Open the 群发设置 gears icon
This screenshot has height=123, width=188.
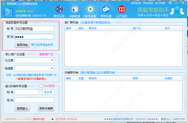tap(106, 9)
